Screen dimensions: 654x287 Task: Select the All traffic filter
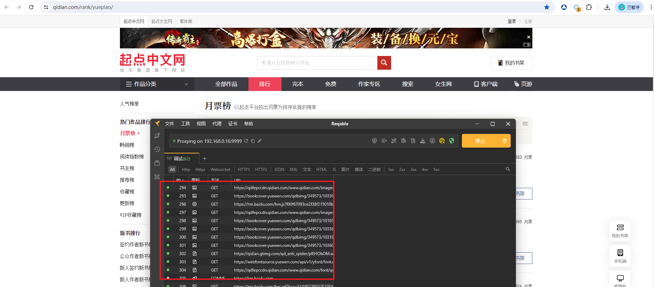[172, 170]
